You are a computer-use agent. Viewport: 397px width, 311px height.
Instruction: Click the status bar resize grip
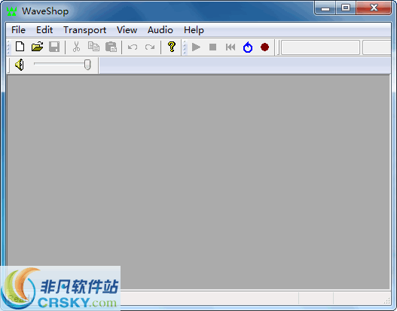click(387, 300)
